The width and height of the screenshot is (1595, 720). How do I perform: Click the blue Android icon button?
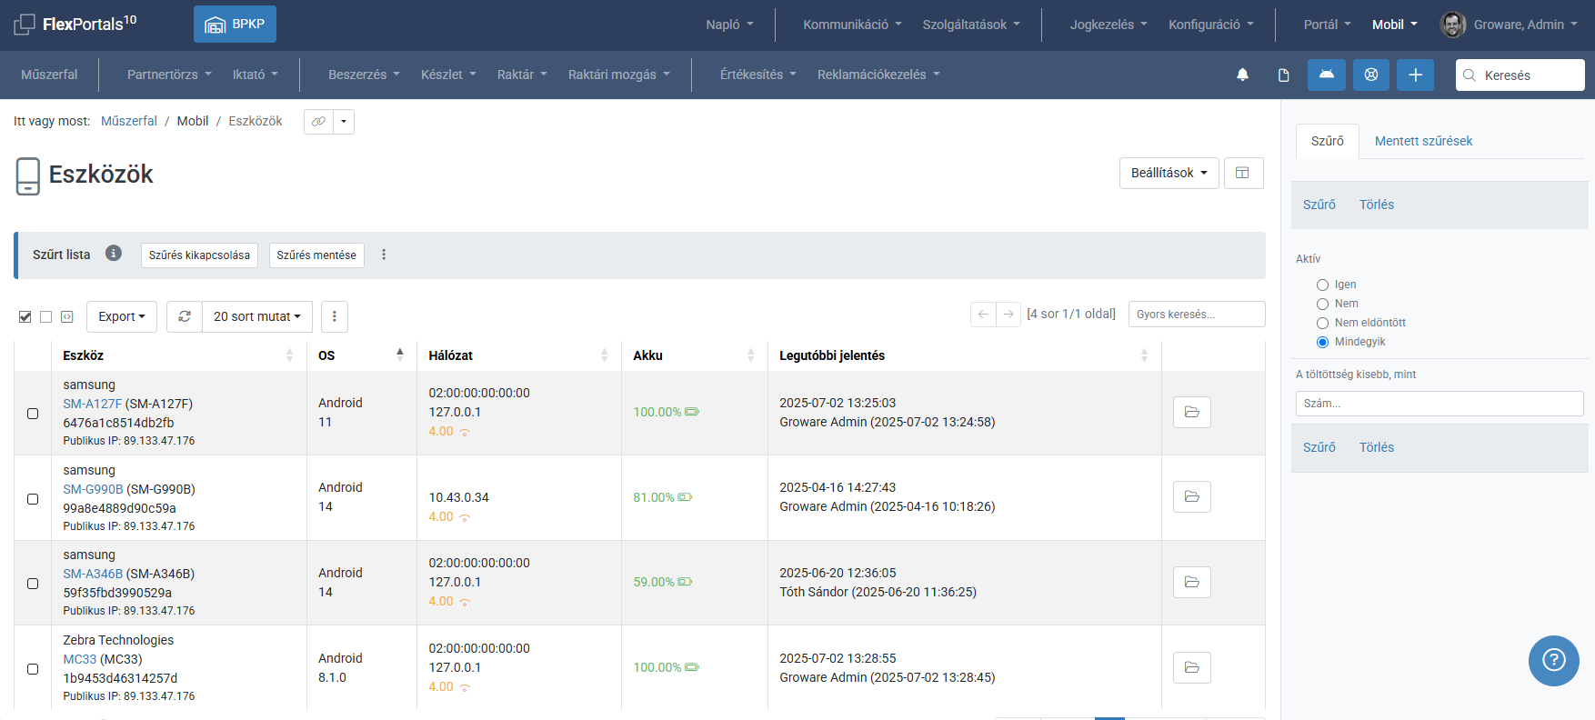pyautogui.click(x=1327, y=75)
